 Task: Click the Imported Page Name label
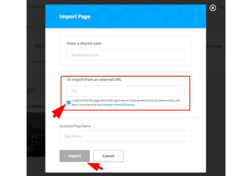[75, 126]
